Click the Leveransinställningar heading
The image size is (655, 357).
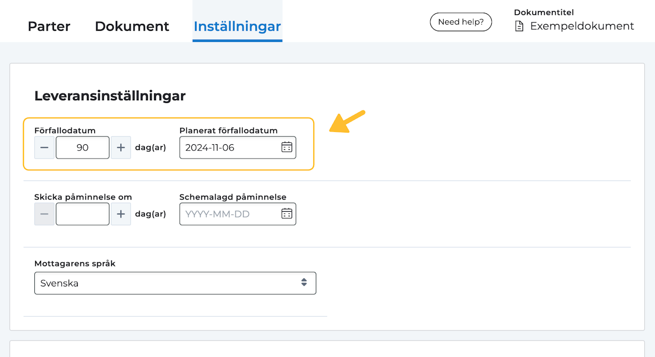point(110,95)
